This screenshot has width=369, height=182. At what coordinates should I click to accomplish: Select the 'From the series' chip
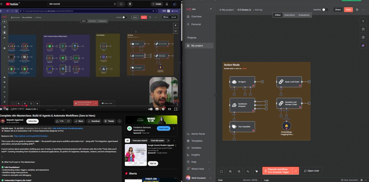[x=157, y=141]
